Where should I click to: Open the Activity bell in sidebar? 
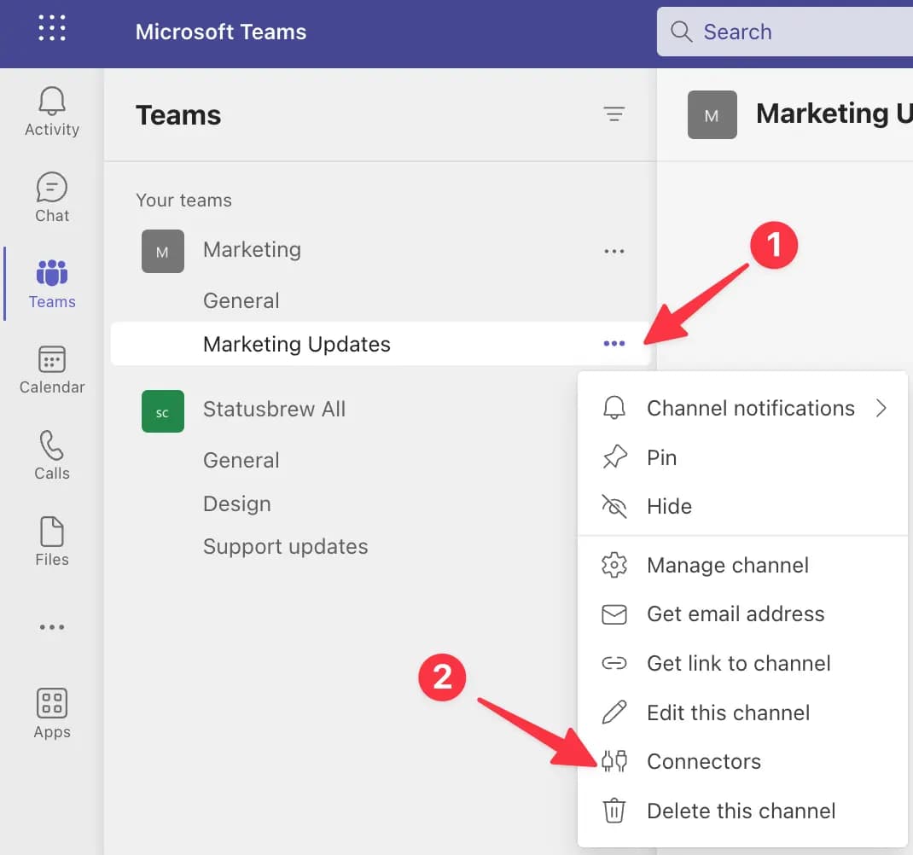tap(52, 112)
